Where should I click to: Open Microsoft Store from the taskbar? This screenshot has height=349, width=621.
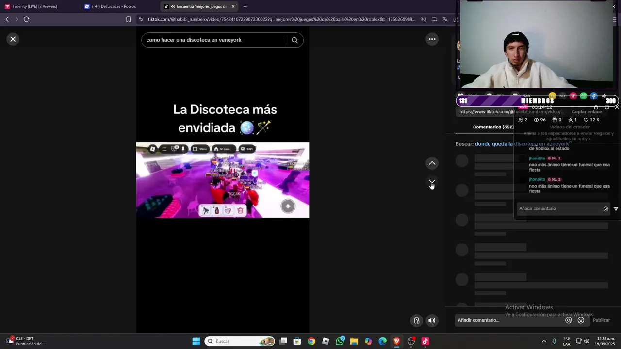pyautogui.click(x=297, y=341)
